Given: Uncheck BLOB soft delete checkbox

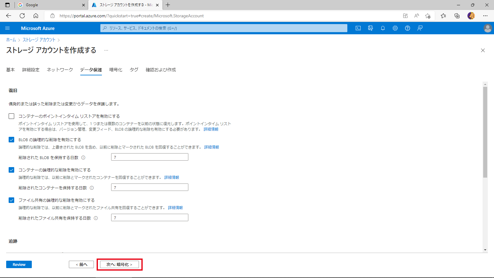Looking at the screenshot, I should (x=11, y=140).
